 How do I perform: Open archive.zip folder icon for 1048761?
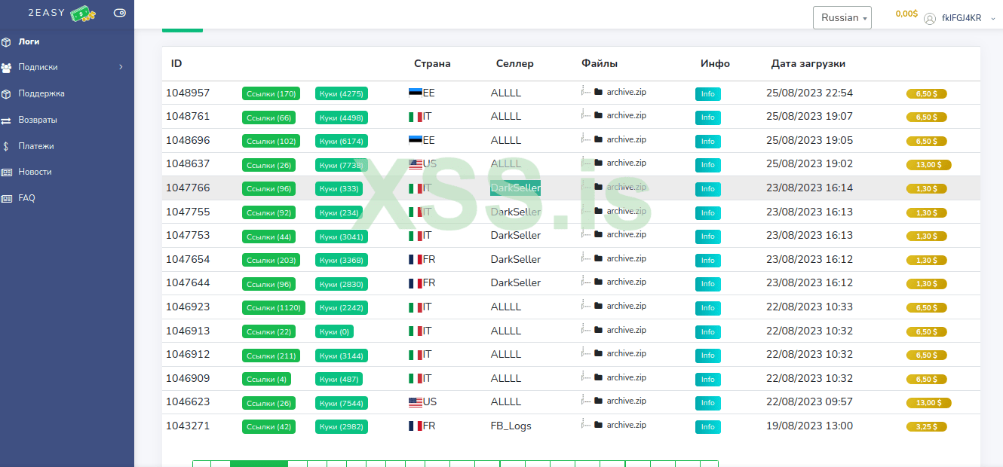[599, 115]
